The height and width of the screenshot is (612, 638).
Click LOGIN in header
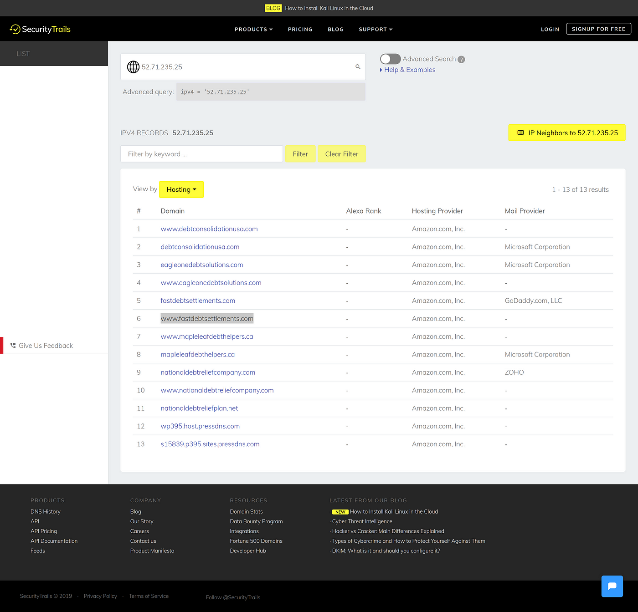click(x=550, y=29)
